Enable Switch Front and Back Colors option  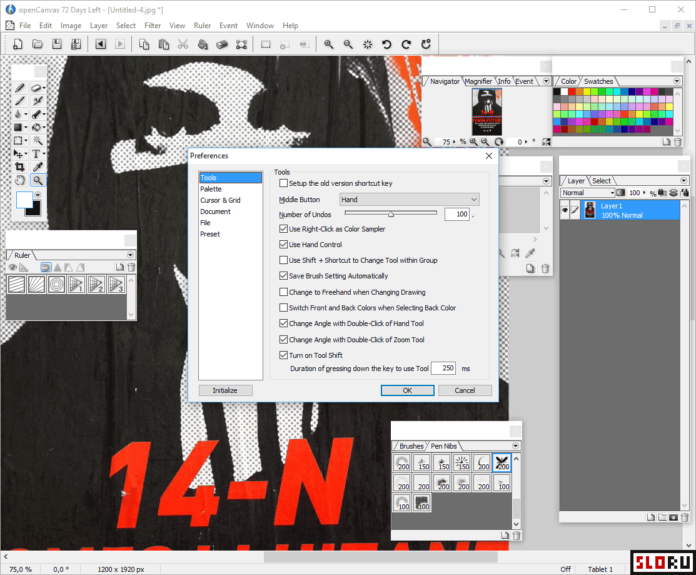283,308
